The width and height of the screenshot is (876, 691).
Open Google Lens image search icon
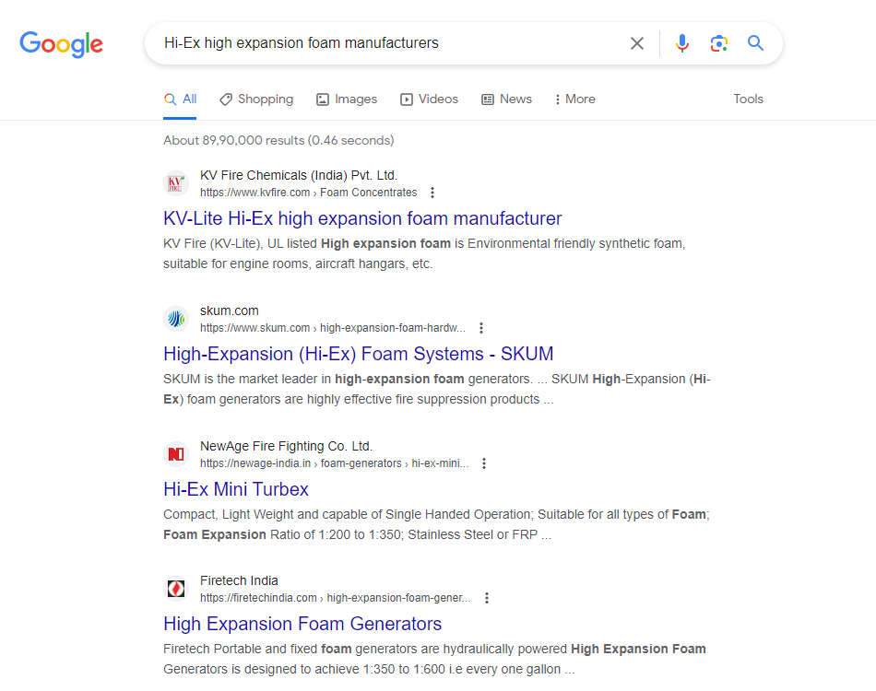(719, 43)
